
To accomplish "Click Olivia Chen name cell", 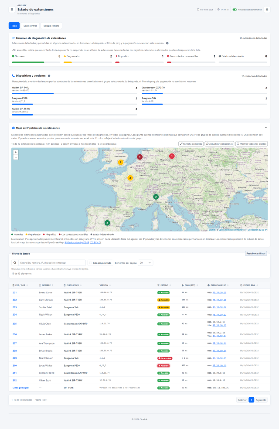I will 45,323.
